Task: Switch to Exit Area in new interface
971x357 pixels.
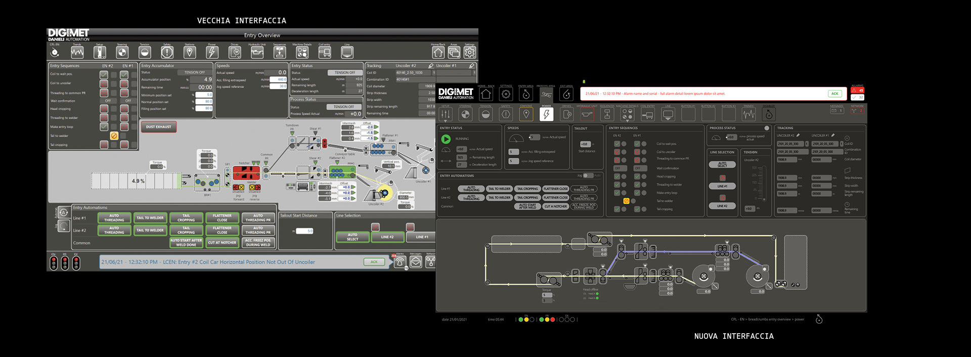Action: pyautogui.click(x=566, y=94)
